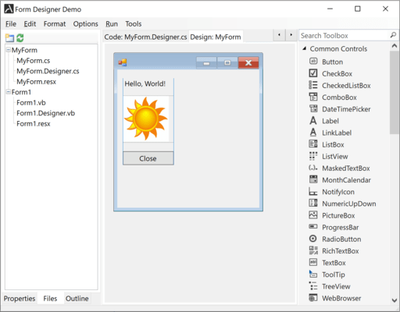Click the Search Toolbox input field
Screen dimensions: 400x312
tap(345, 35)
